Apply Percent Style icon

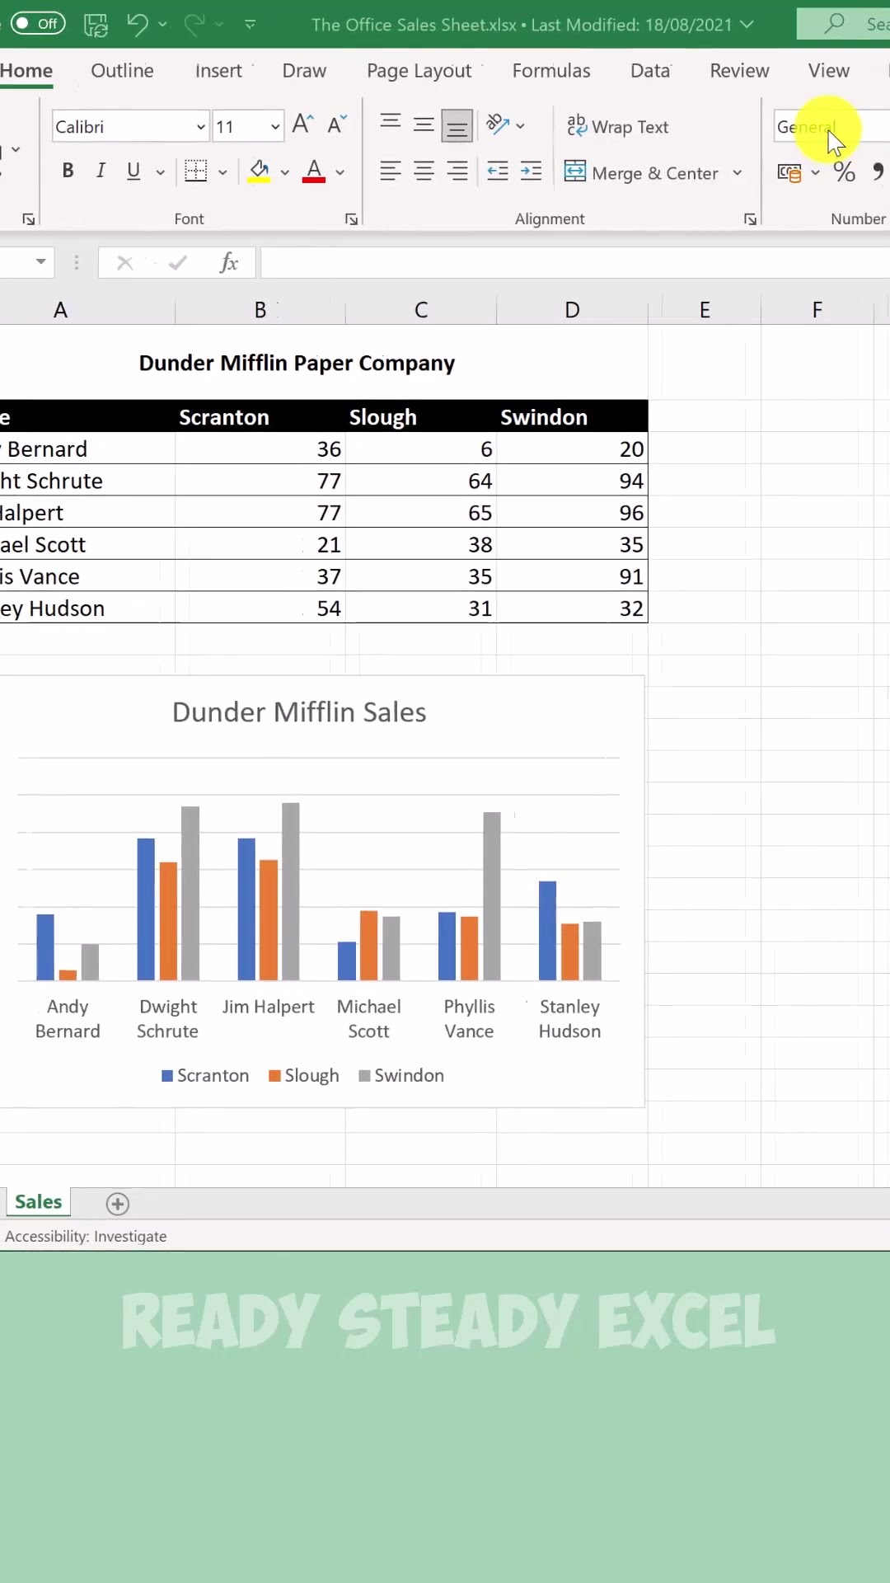pyautogui.click(x=844, y=172)
